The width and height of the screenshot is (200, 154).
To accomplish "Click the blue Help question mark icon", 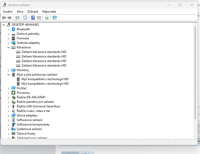I will [33, 18].
